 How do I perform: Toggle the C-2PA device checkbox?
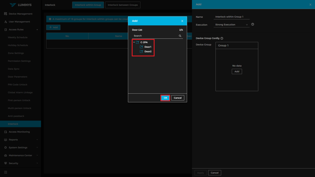[x=138, y=42]
